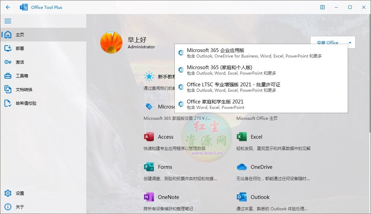The width and height of the screenshot is (371, 214).
Task: Open the command panel icon in title bar
Action: tap(323, 7)
